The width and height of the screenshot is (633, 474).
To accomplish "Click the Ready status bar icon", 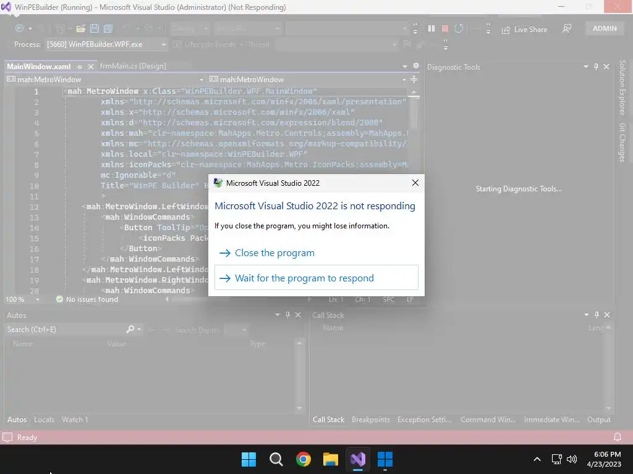I will (x=7, y=438).
